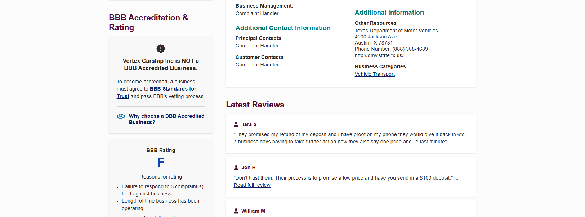Click the not-accredited warning badge icon

point(161,49)
